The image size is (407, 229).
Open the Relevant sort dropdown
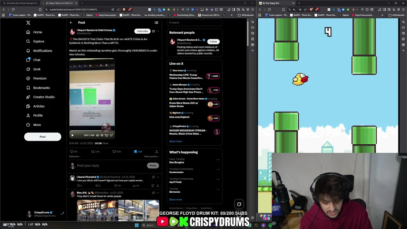pyautogui.click(x=75, y=156)
